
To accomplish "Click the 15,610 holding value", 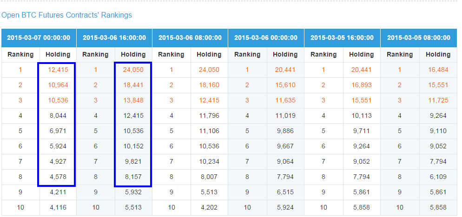I will [x=285, y=85].
